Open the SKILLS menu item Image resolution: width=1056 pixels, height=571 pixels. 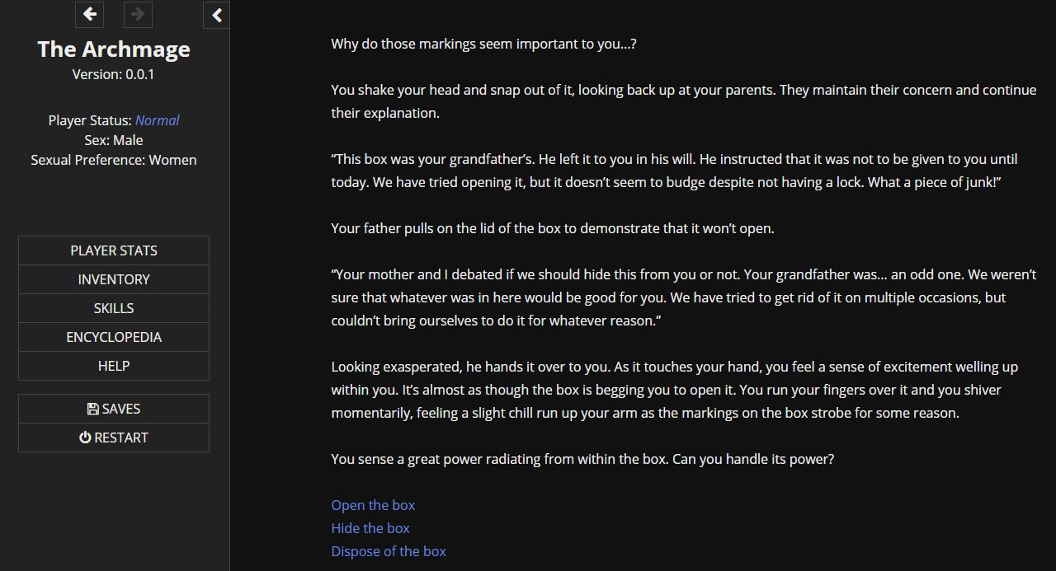[114, 308]
